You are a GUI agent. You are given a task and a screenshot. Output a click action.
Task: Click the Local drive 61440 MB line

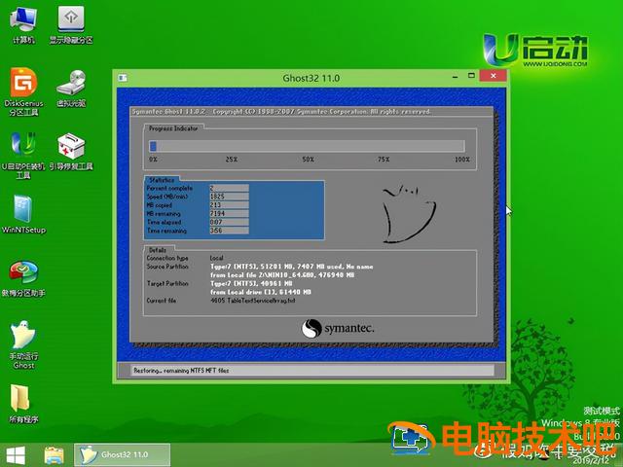tap(261, 292)
